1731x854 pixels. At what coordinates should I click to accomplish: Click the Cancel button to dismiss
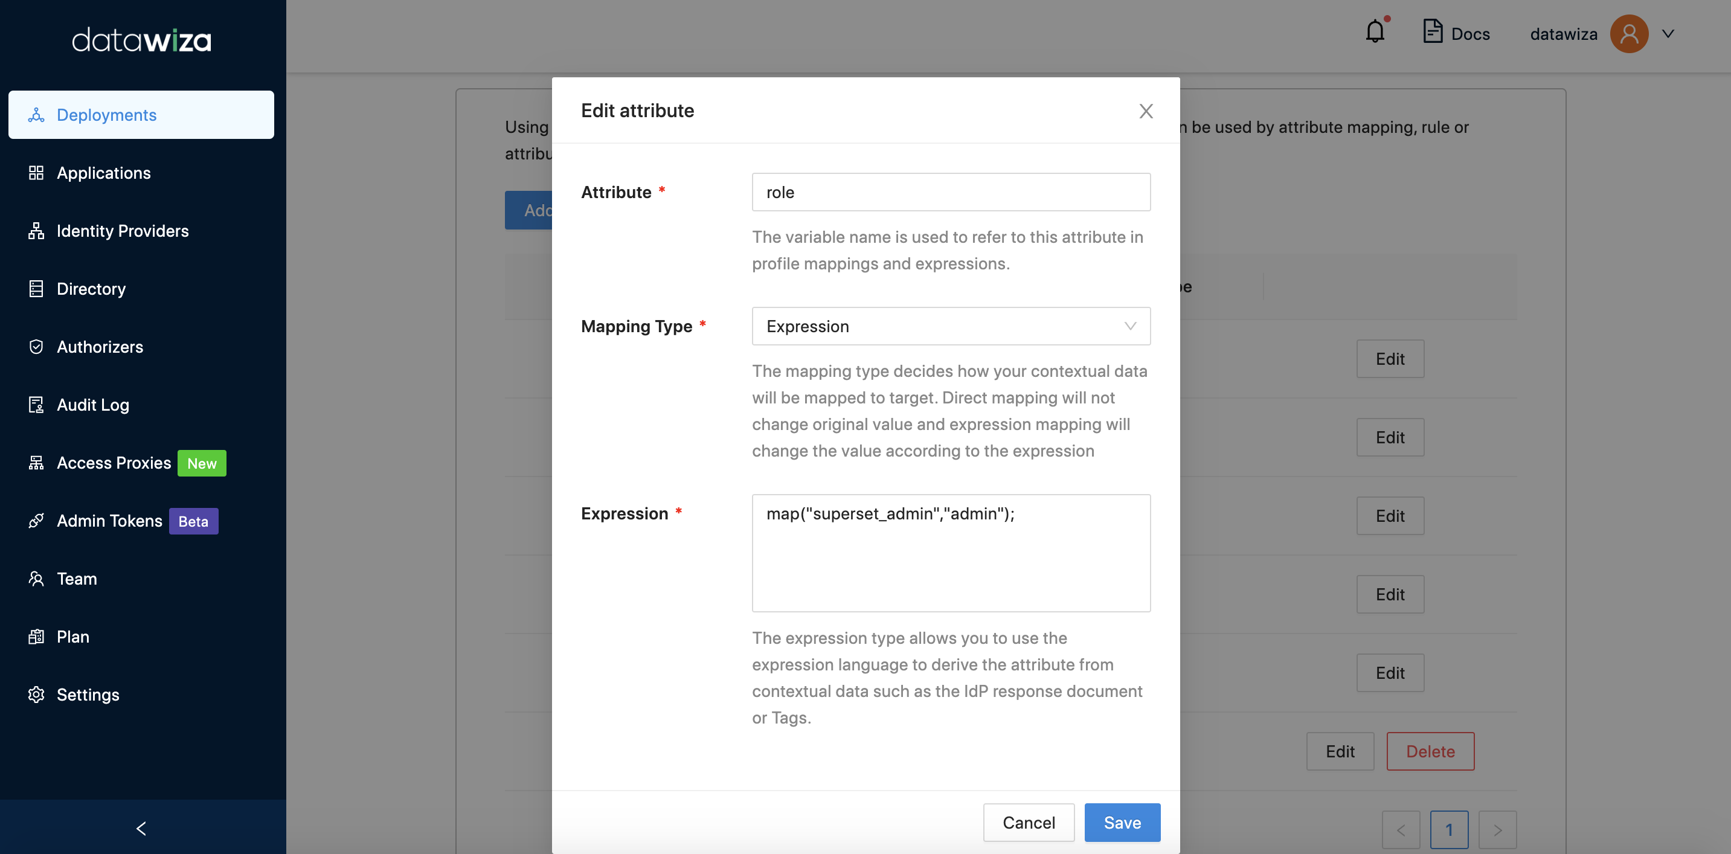1028,822
